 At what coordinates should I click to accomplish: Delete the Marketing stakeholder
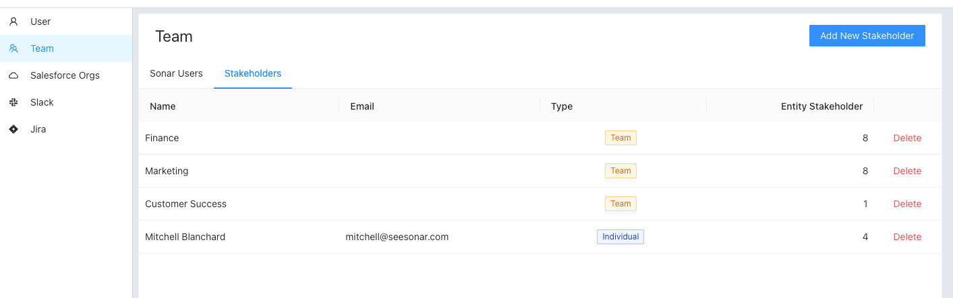tap(907, 171)
